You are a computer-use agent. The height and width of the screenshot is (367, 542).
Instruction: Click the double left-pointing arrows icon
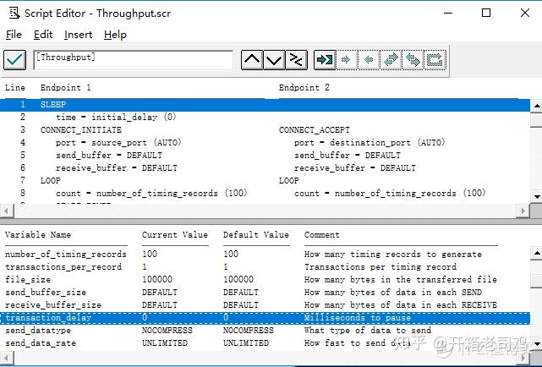coord(413,60)
